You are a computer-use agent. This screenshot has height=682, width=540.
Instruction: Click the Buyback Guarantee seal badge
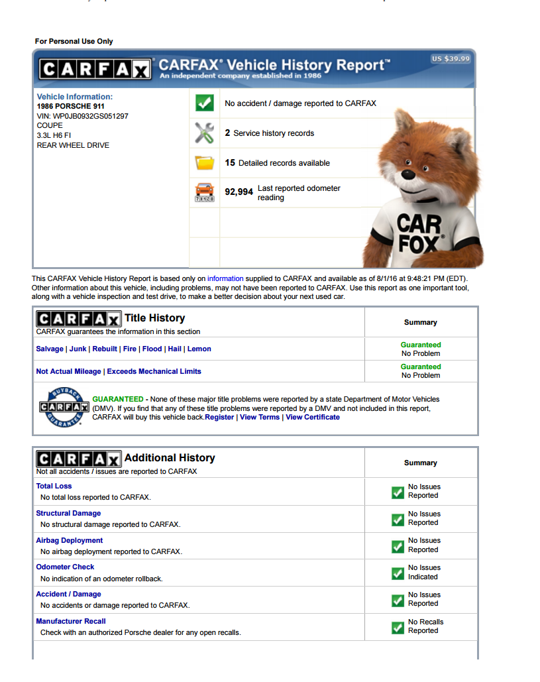(64, 408)
